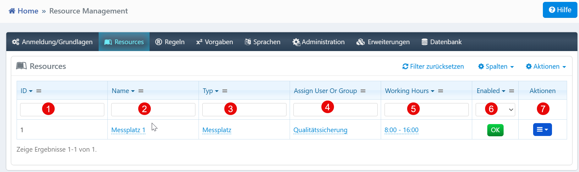
Task: Open the Administration tab
Action: pos(318,42)
